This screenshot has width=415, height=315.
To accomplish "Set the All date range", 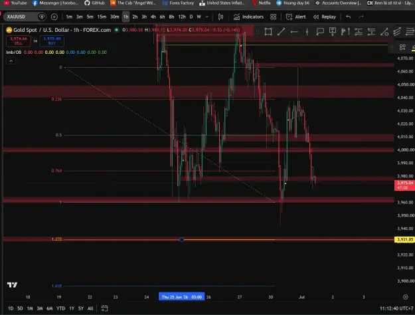I will 90,308.
